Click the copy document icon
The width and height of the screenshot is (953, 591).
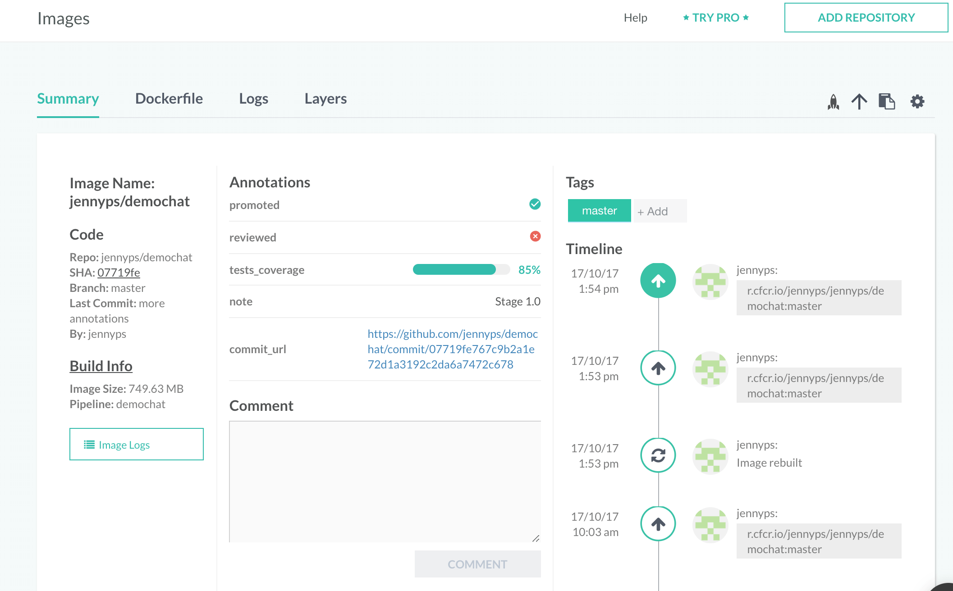pos(886,102)
